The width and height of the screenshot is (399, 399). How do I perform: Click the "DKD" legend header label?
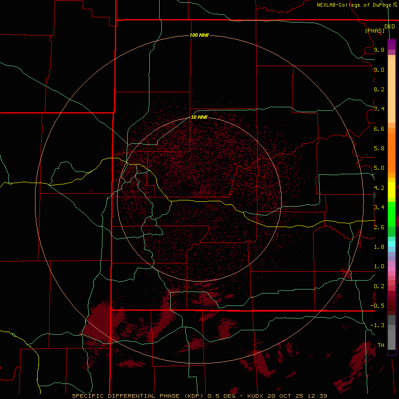click(x=390, y=27)
